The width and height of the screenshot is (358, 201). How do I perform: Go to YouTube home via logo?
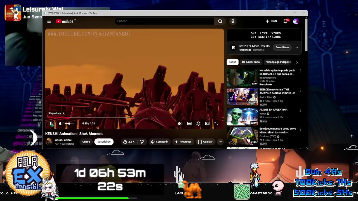pyautogui.click(x=65, y=21)
